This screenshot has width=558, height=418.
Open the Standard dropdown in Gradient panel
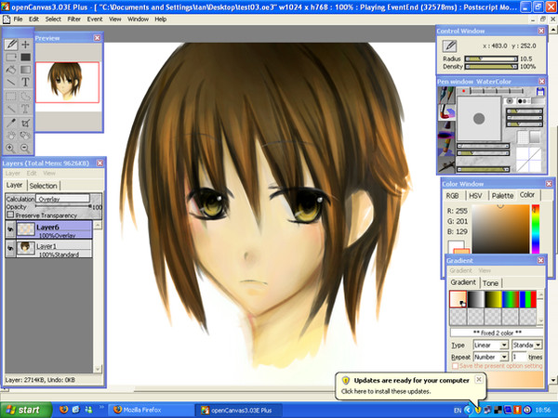[x=527, y=345]
